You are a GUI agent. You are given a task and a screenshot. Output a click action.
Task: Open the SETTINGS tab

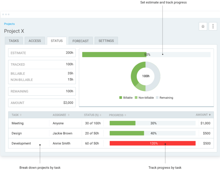[x=106, y=40]
